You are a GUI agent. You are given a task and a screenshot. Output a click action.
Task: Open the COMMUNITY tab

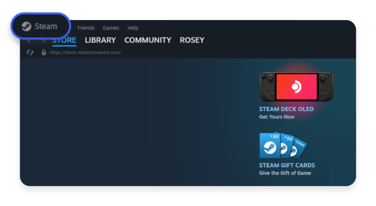click(x=148, y=40)
